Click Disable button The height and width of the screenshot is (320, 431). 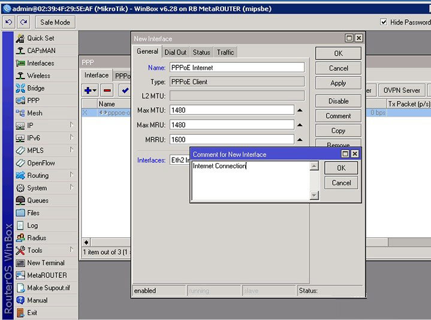coord(338,101)
